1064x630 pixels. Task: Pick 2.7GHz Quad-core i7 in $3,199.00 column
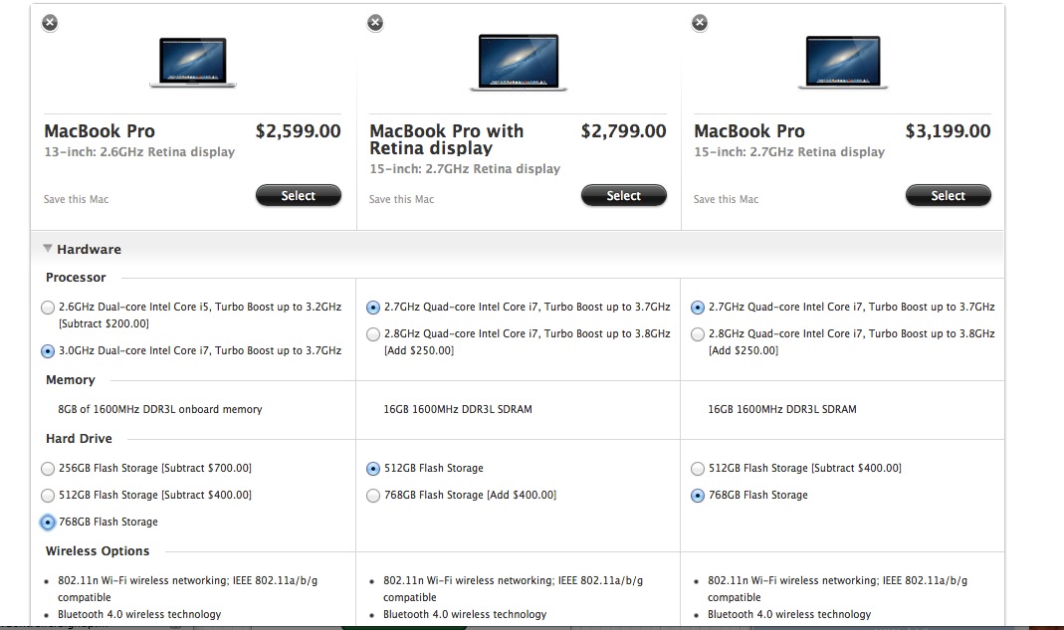click(x=698, y=308)
